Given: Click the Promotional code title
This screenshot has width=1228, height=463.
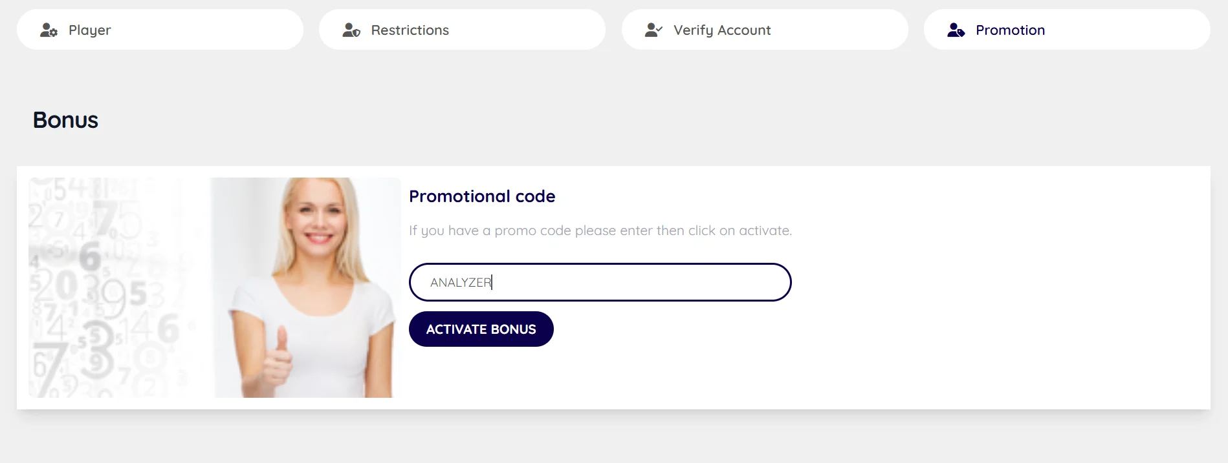Looking at the screenshot, I should coord(482,196).
